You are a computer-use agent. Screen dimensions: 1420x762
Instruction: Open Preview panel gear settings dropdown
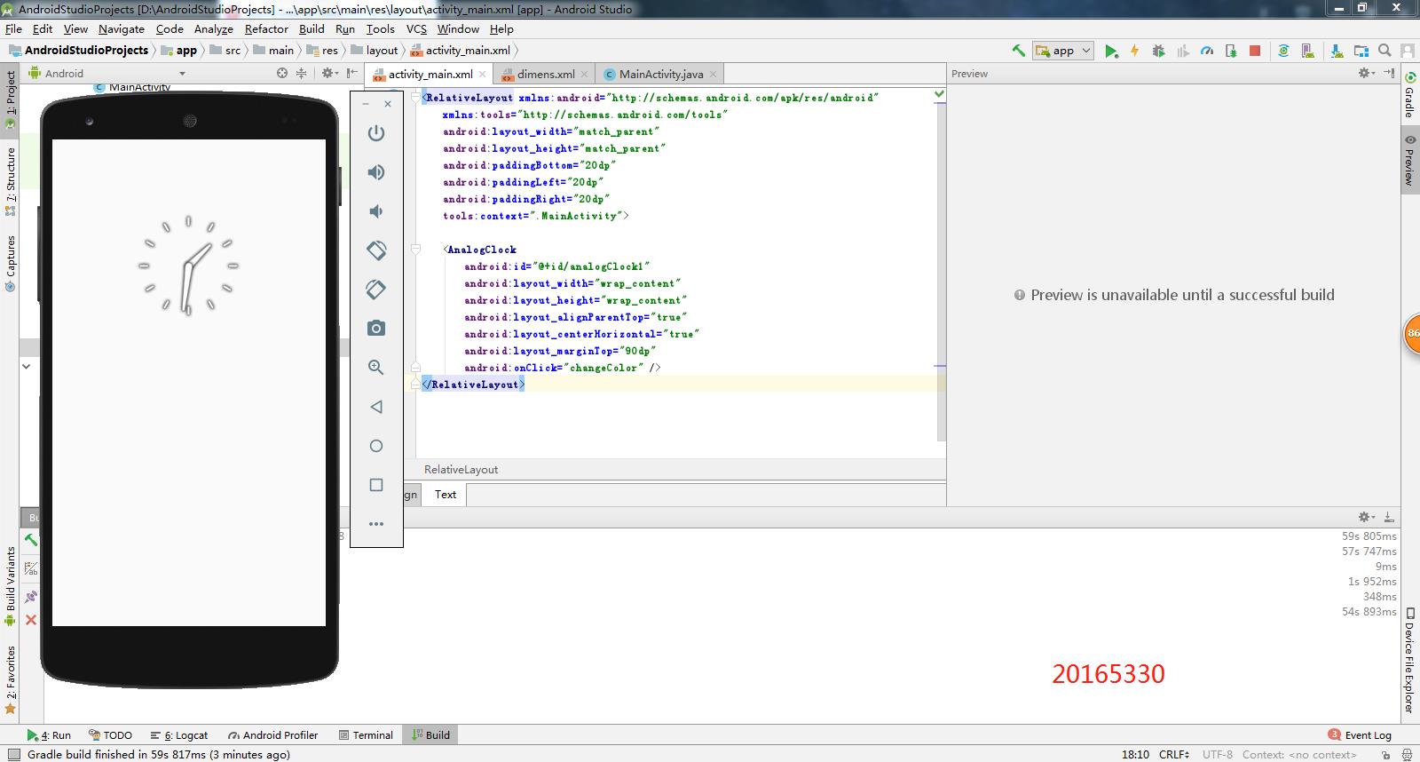1368,73
